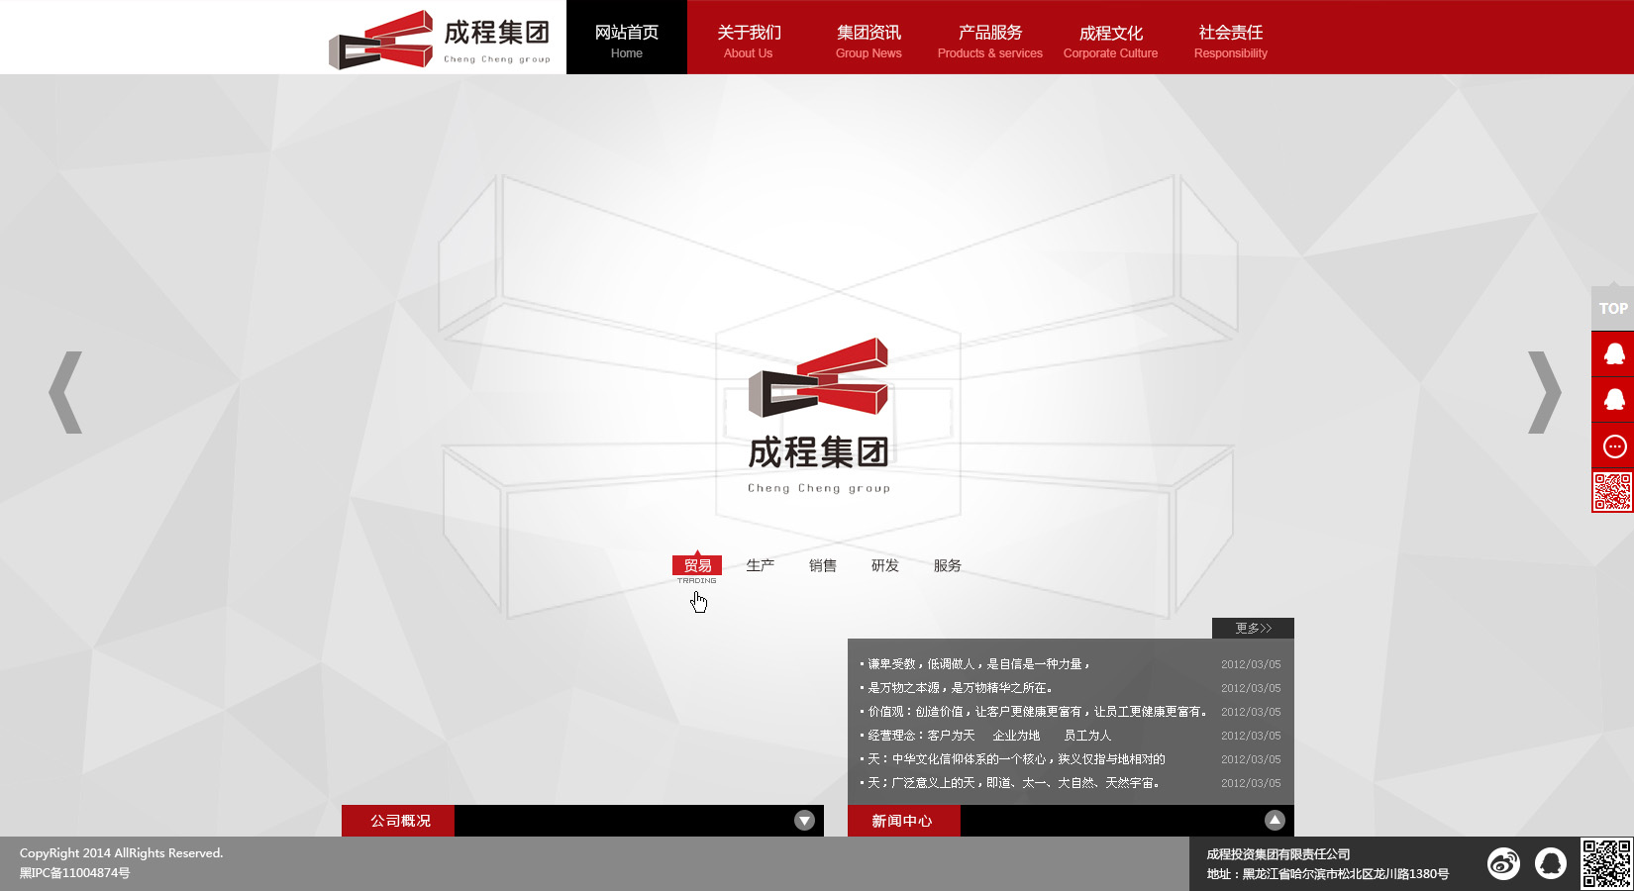Expand the 公司概况 panel arrow
Image resolution: width=1634 pixels, height=891 pixels.
pos(804,821)
